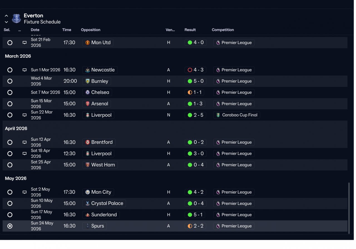Click the up chevron beside Everton
Viewport: 356px width, 249px height.
[6, 16]
